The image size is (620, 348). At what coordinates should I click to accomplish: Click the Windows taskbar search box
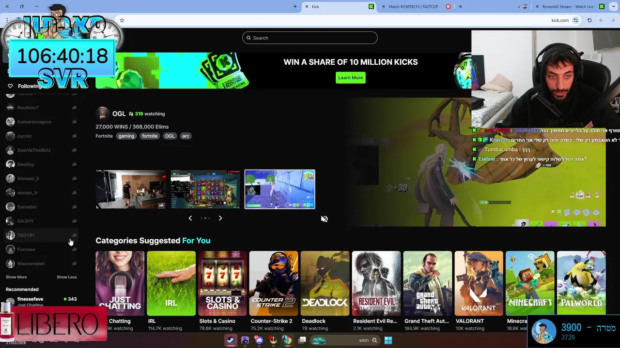point(345,340)
